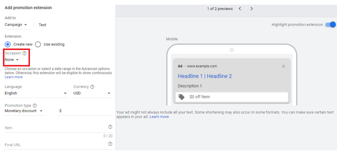Click the price tag icon in ad preview
This screenshot has height=155, width=337.
[182, 97]
